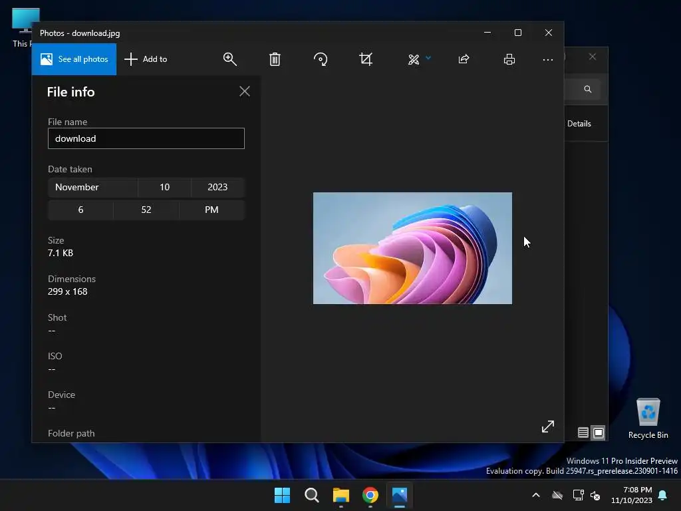The image size is (681, 511).
Task: Click the zoom magnifier icon in Photos toolbar
Action: [x=229, y=59]
